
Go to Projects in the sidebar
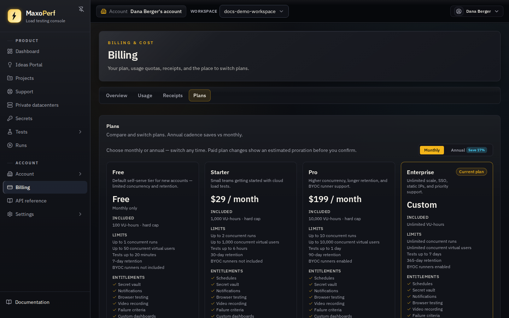45,78
